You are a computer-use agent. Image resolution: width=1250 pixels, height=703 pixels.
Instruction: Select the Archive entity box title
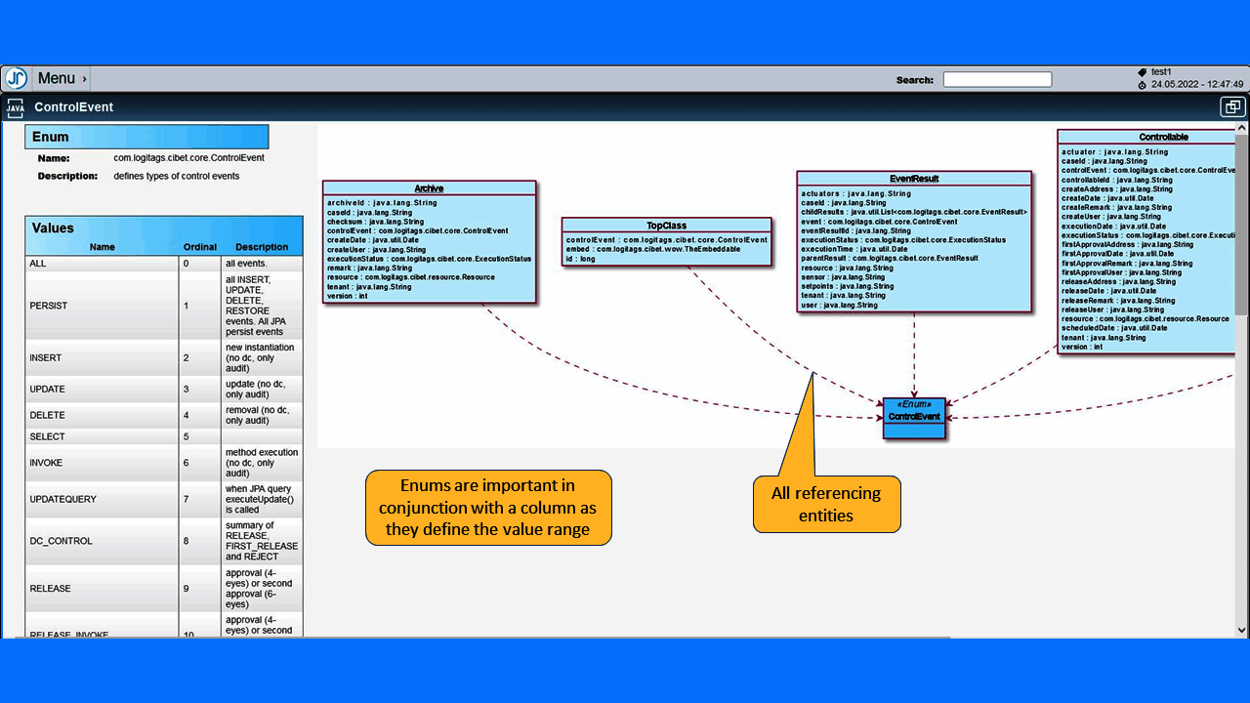429,188
